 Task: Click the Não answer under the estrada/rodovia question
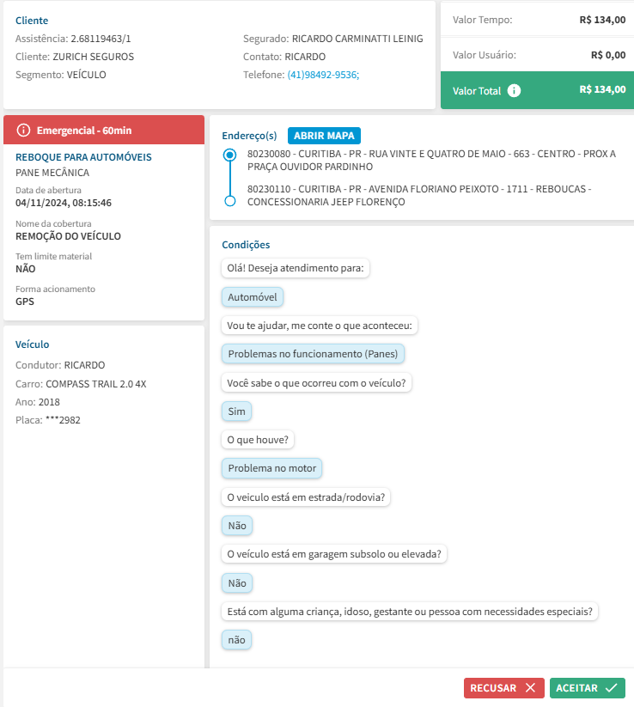point(237,526)
